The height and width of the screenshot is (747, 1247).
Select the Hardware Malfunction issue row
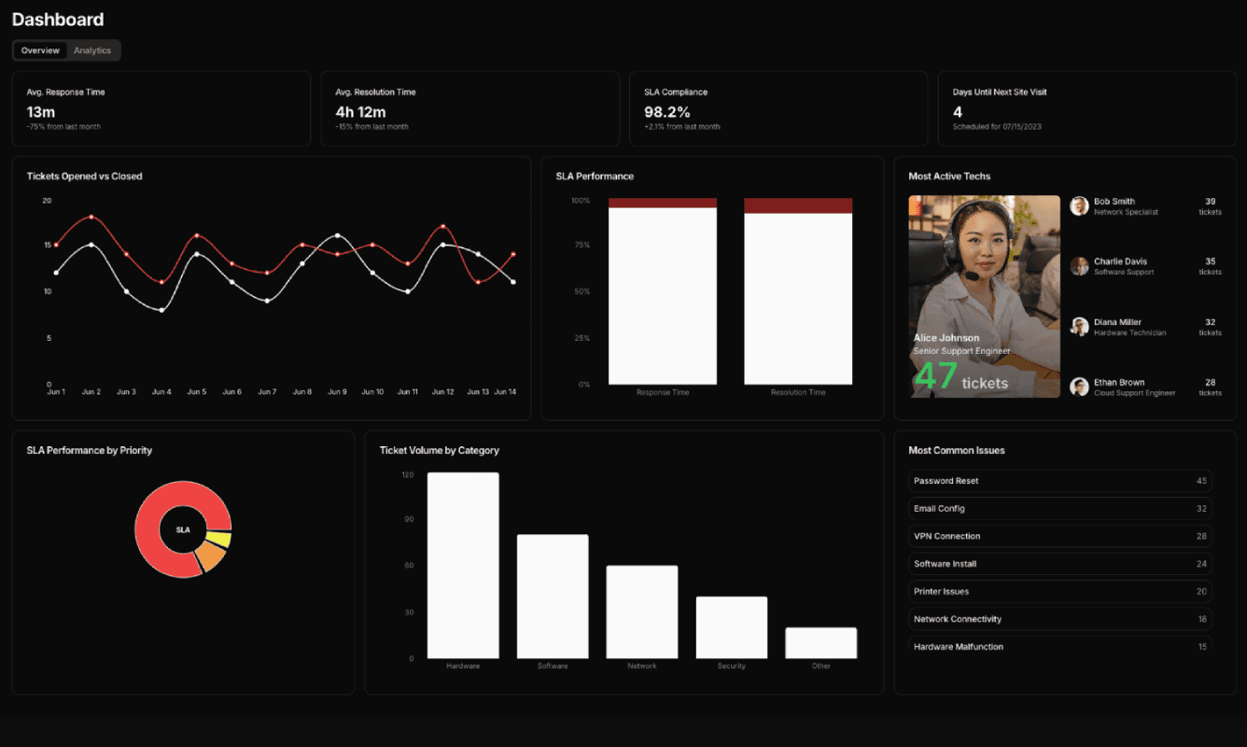coord(1059,646)
